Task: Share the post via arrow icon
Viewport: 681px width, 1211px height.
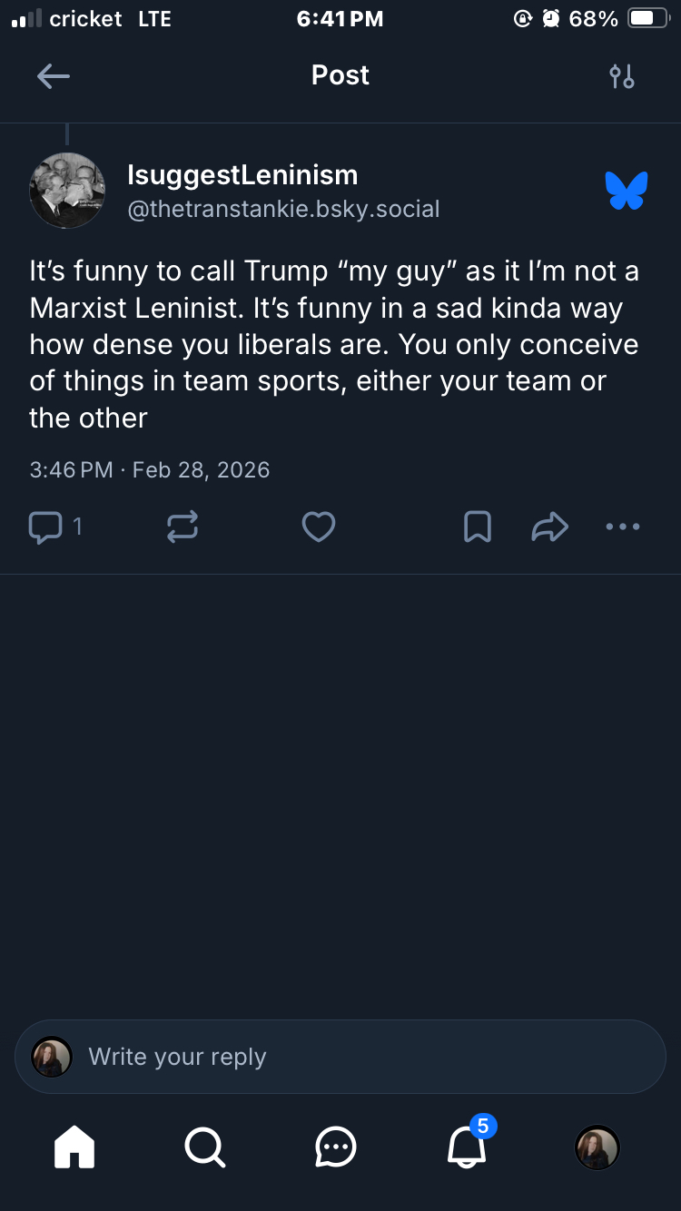Action: point(549,527)
